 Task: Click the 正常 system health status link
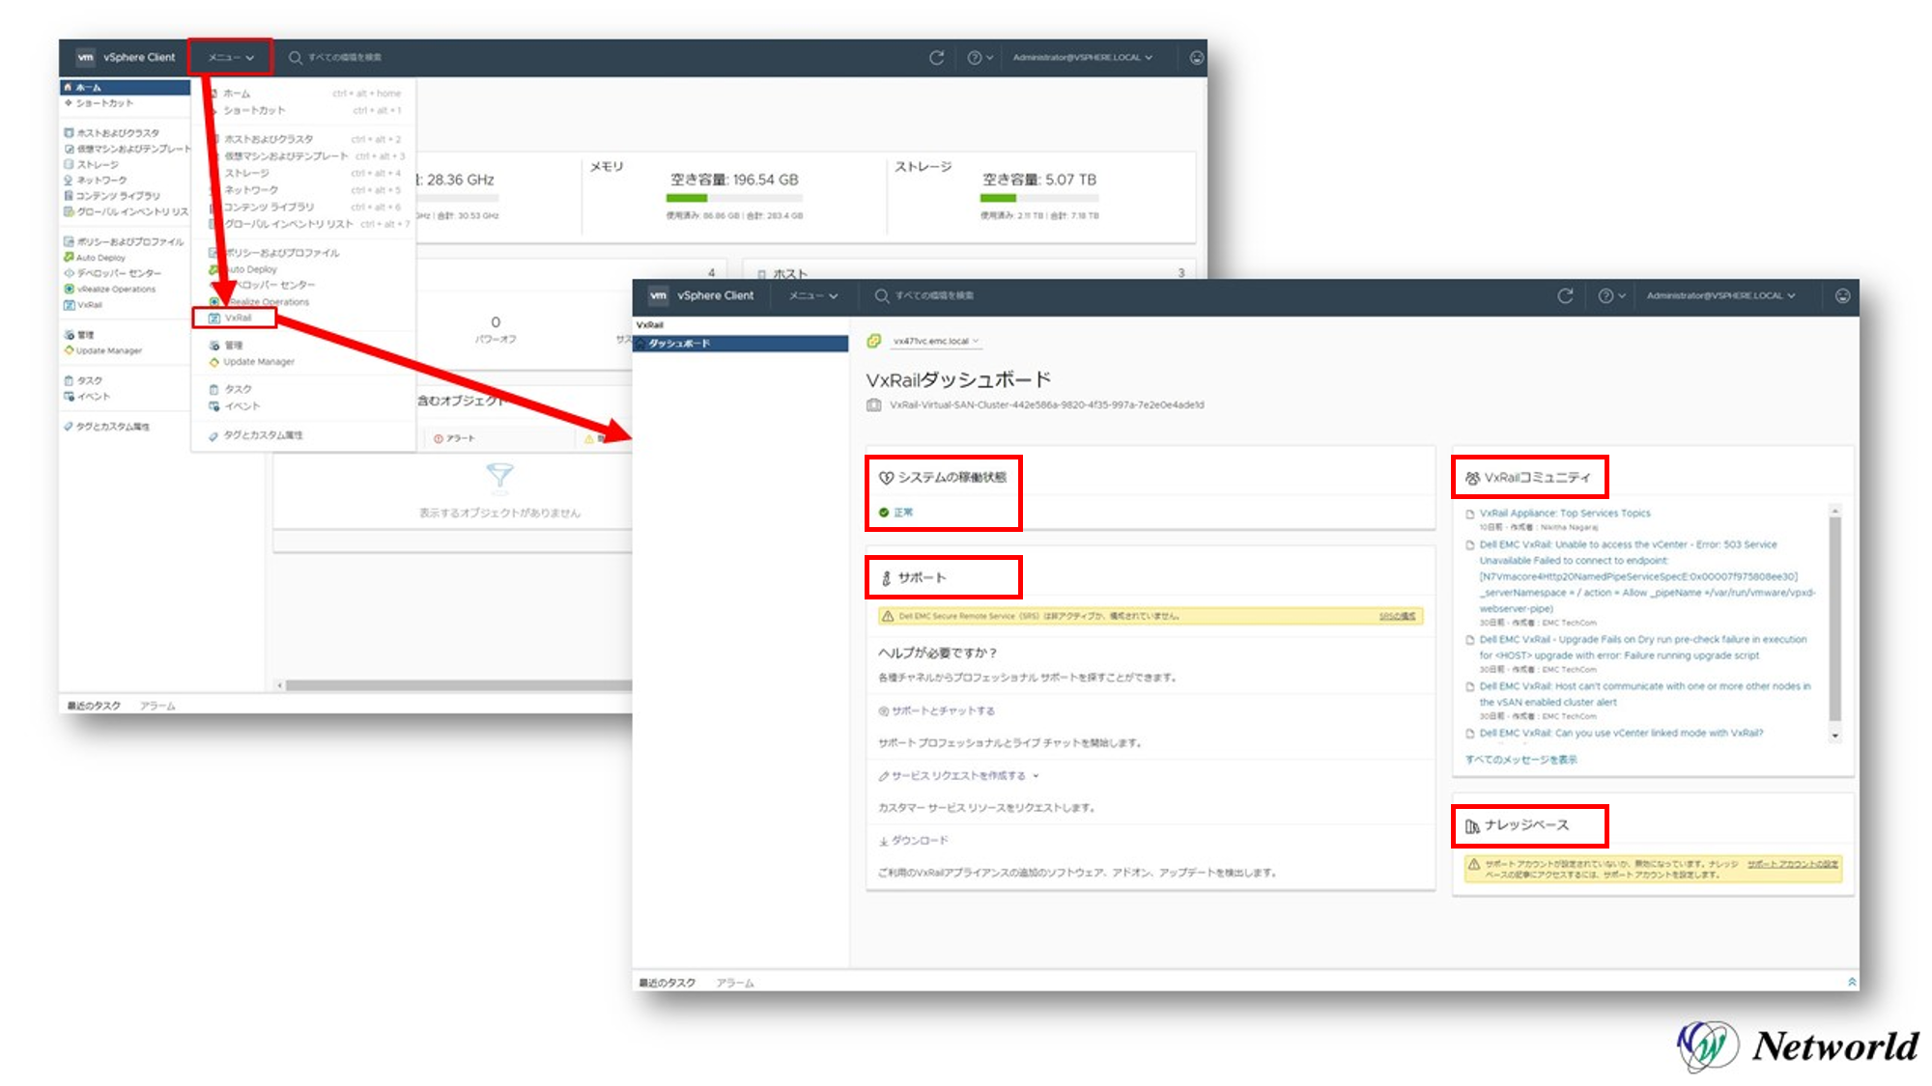(x=903, y=513)
